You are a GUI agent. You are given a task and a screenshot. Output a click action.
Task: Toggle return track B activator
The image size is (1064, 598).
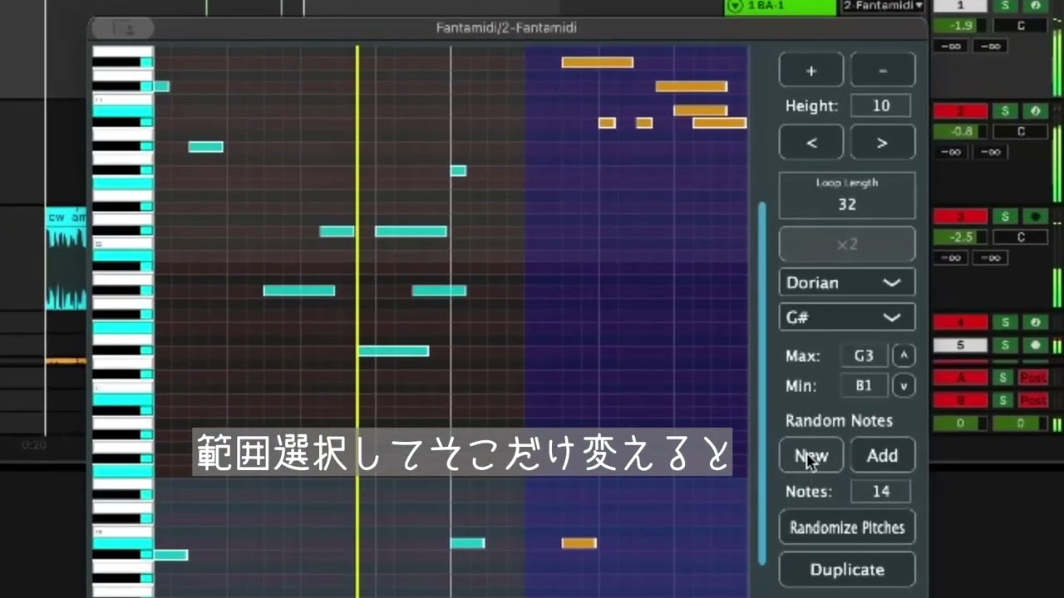click(961, 400)
